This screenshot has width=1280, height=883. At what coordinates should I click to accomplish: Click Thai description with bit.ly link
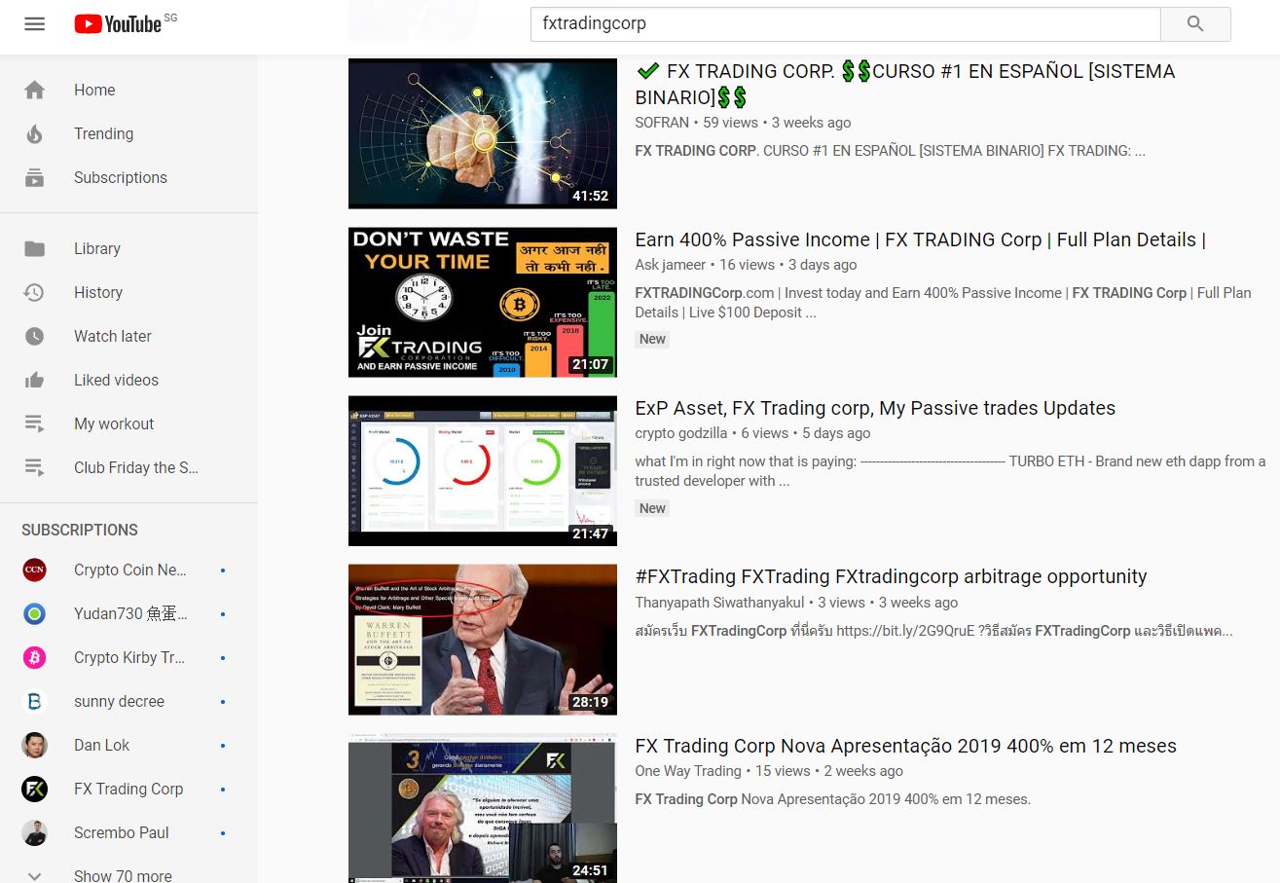[x=933, y=631]
